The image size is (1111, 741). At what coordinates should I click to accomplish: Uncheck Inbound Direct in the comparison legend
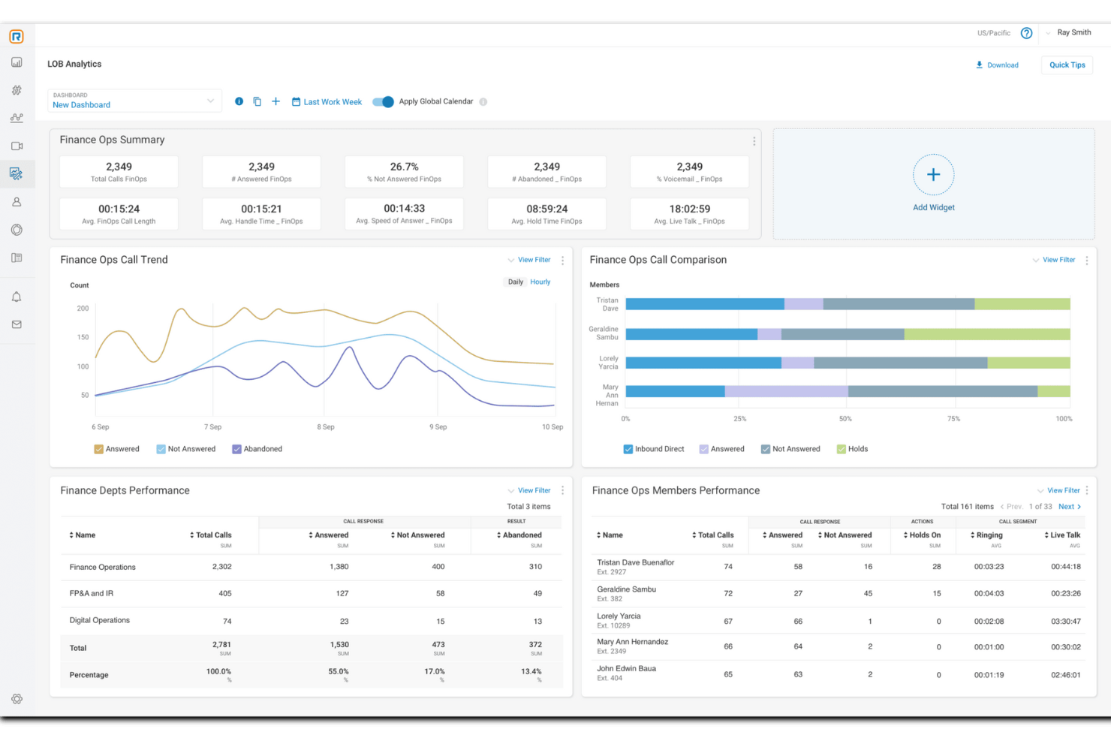[x=628, y=448]
